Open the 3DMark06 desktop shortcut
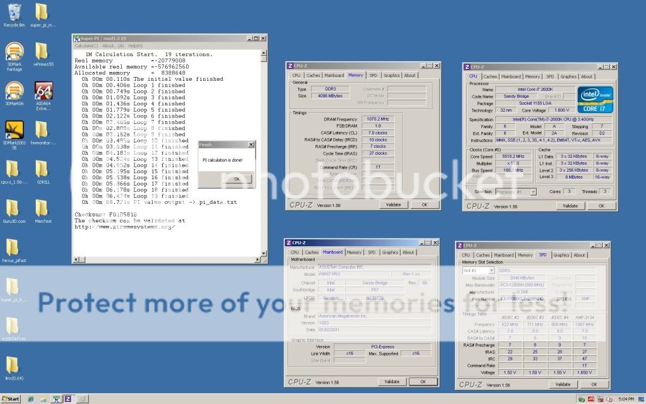Image resolution: width=646 pixels, height=404 pixels. click(13, 92)
